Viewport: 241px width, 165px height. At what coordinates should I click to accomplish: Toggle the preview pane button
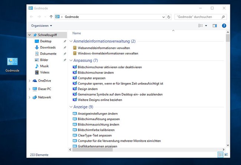pyautogui.click(x=215, y=26)
